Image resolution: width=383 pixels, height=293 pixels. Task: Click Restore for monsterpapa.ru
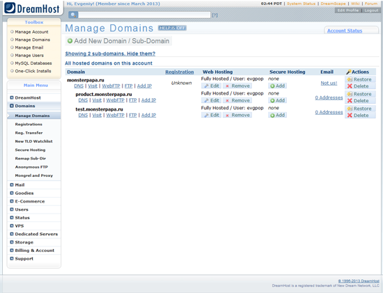pyautogui.click(x=360, y=79)
